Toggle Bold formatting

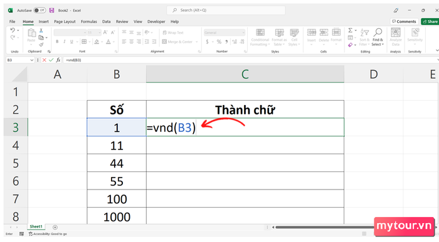pos(57,42)
